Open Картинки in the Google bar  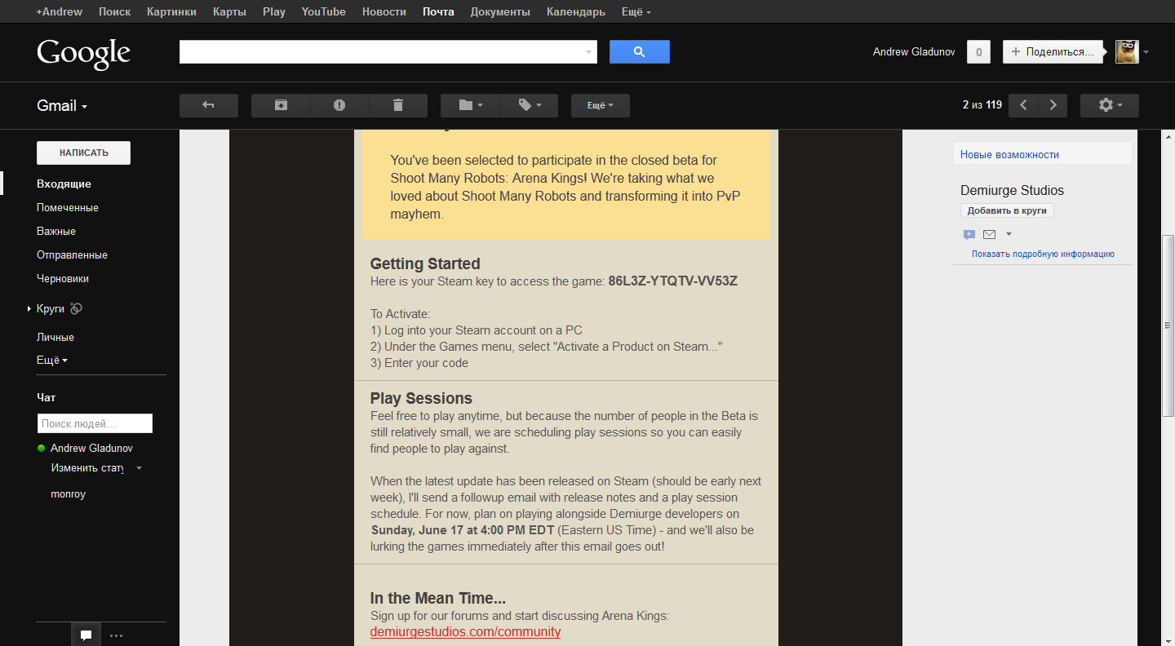coord(171,11)
